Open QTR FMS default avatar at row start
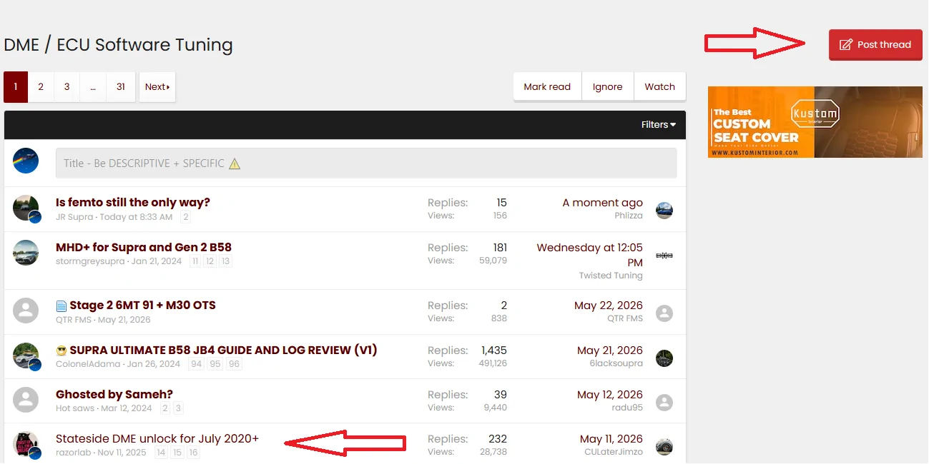The height and width of the screenshot is (464, 929). click(26, 311)
